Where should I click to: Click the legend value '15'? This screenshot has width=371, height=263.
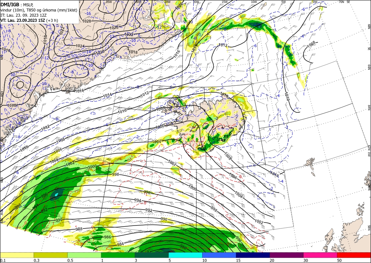point(238,260)
